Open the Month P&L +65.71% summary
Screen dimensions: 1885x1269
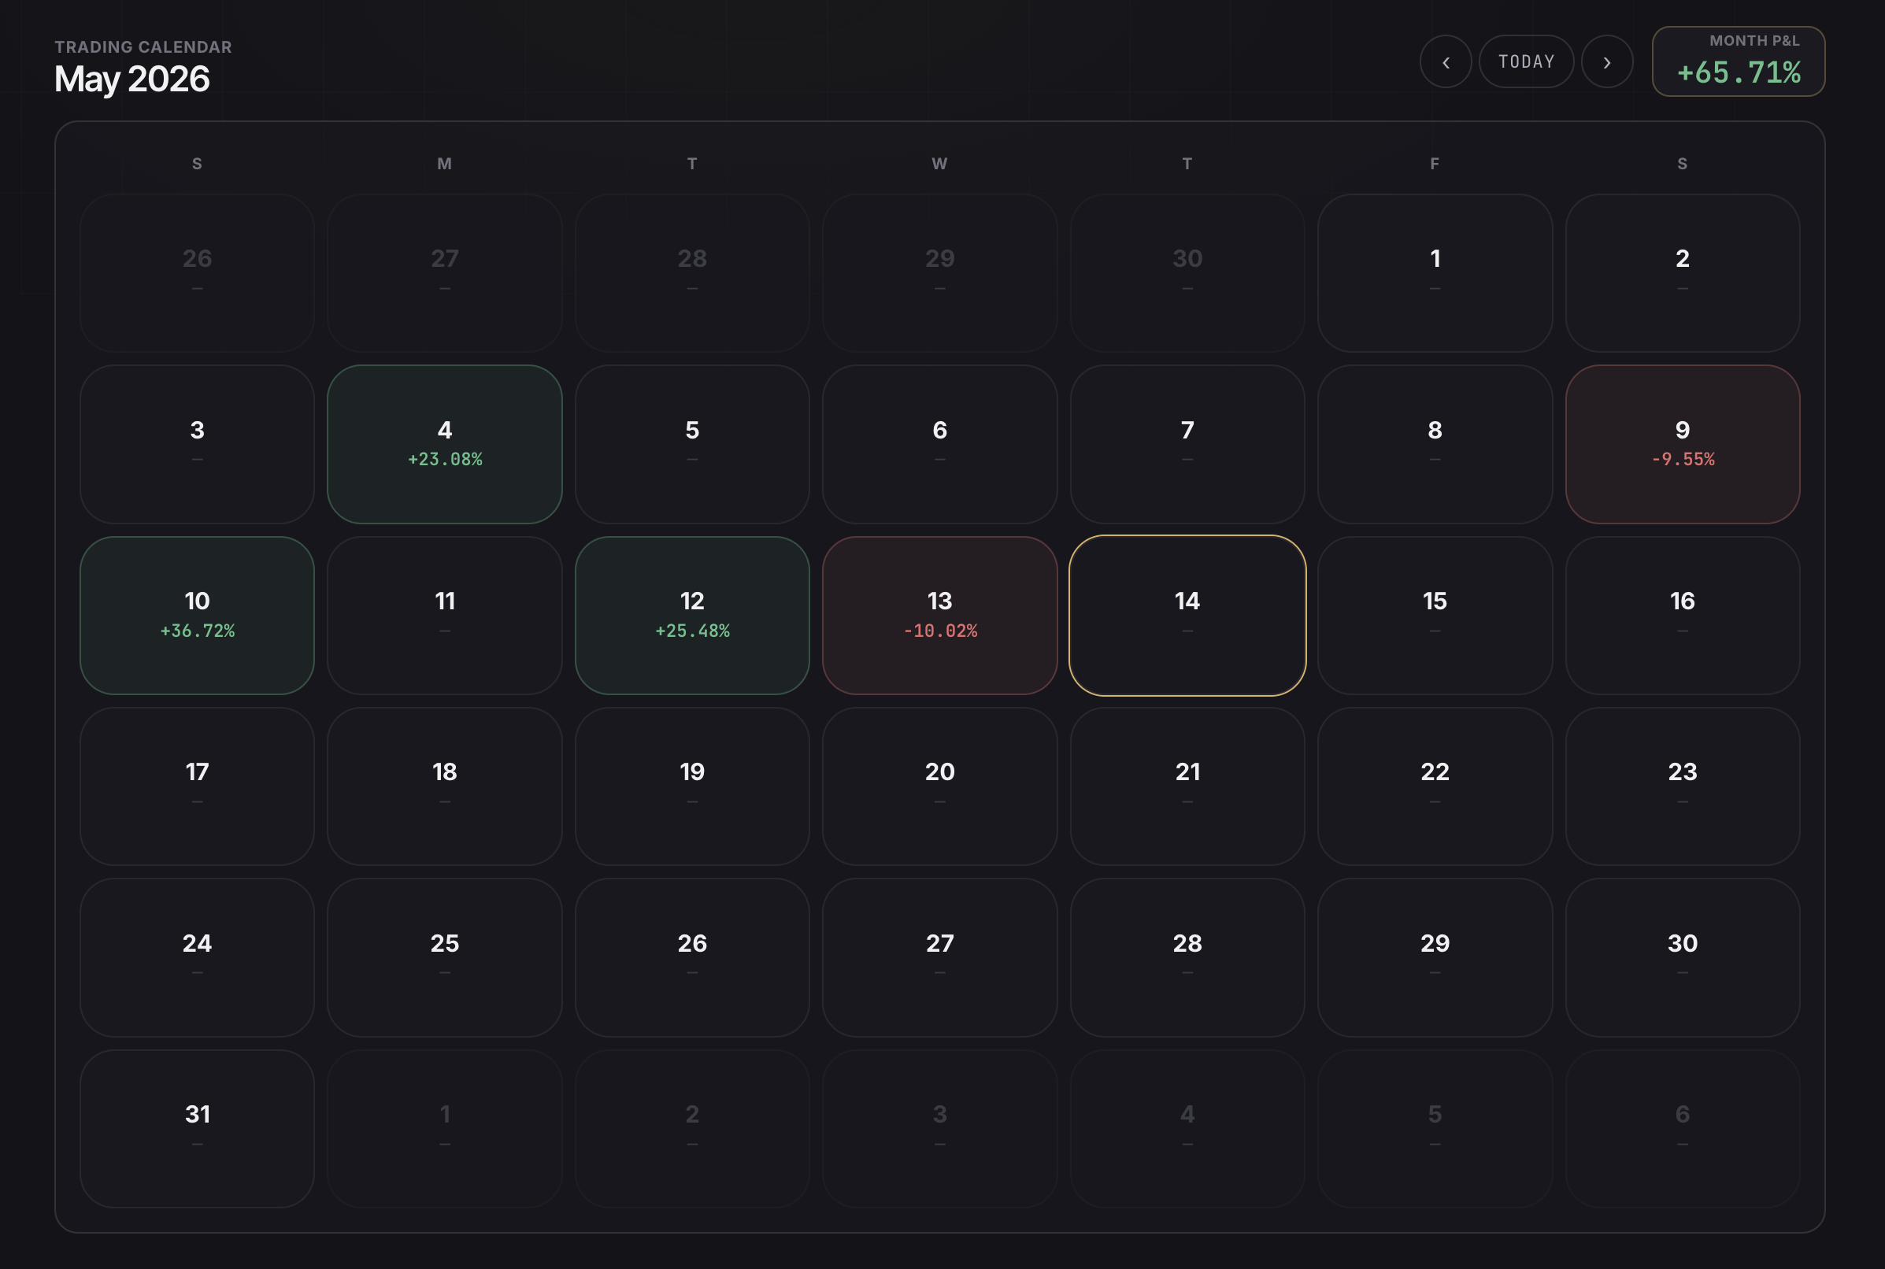click(1738, 61)
